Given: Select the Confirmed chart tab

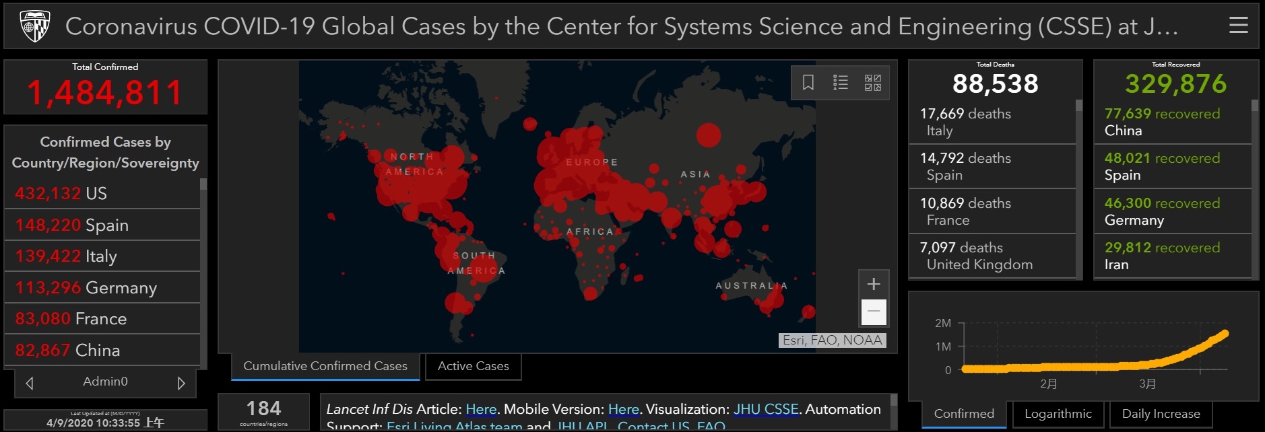Looking at the screenshot, I should (x=964, y=414).
